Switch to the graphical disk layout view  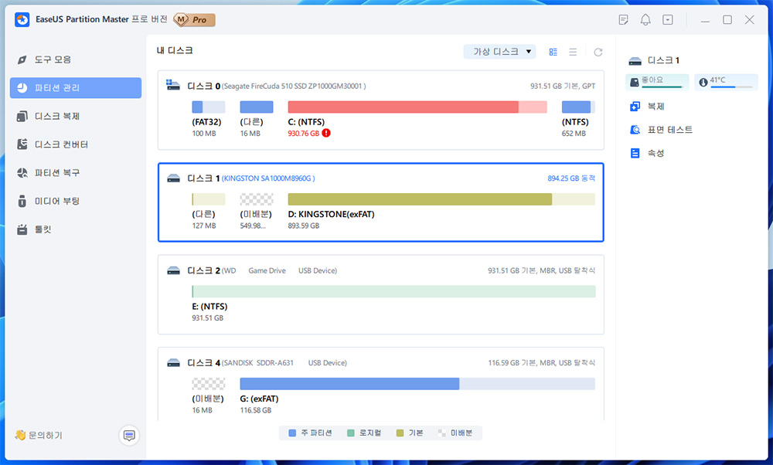point(553,52)
